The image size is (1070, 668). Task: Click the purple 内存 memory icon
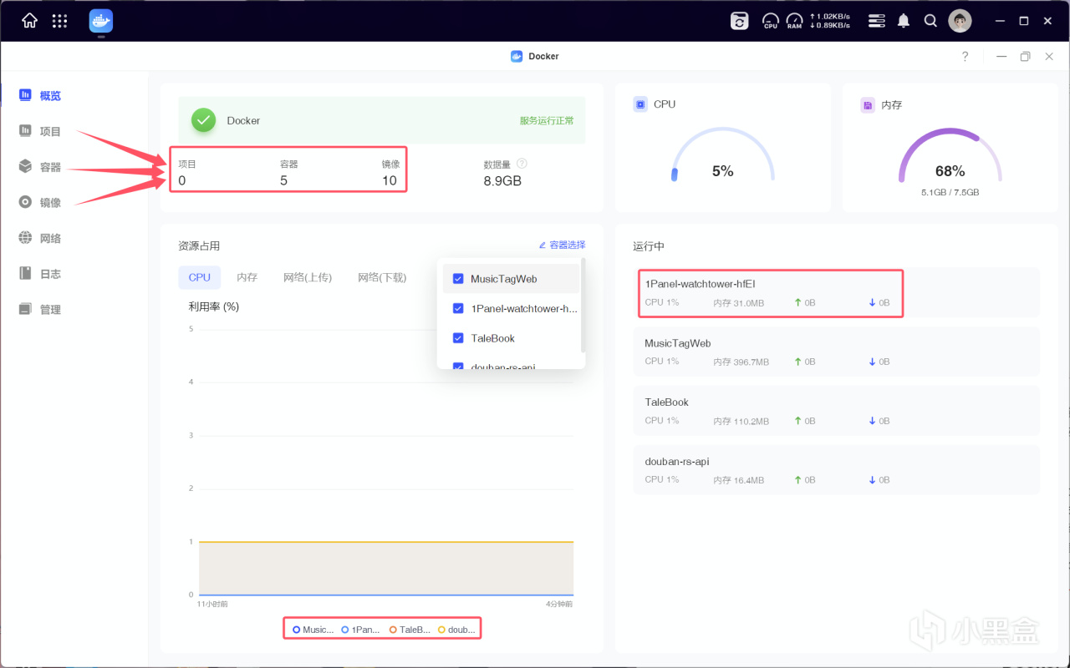point(868,105)
